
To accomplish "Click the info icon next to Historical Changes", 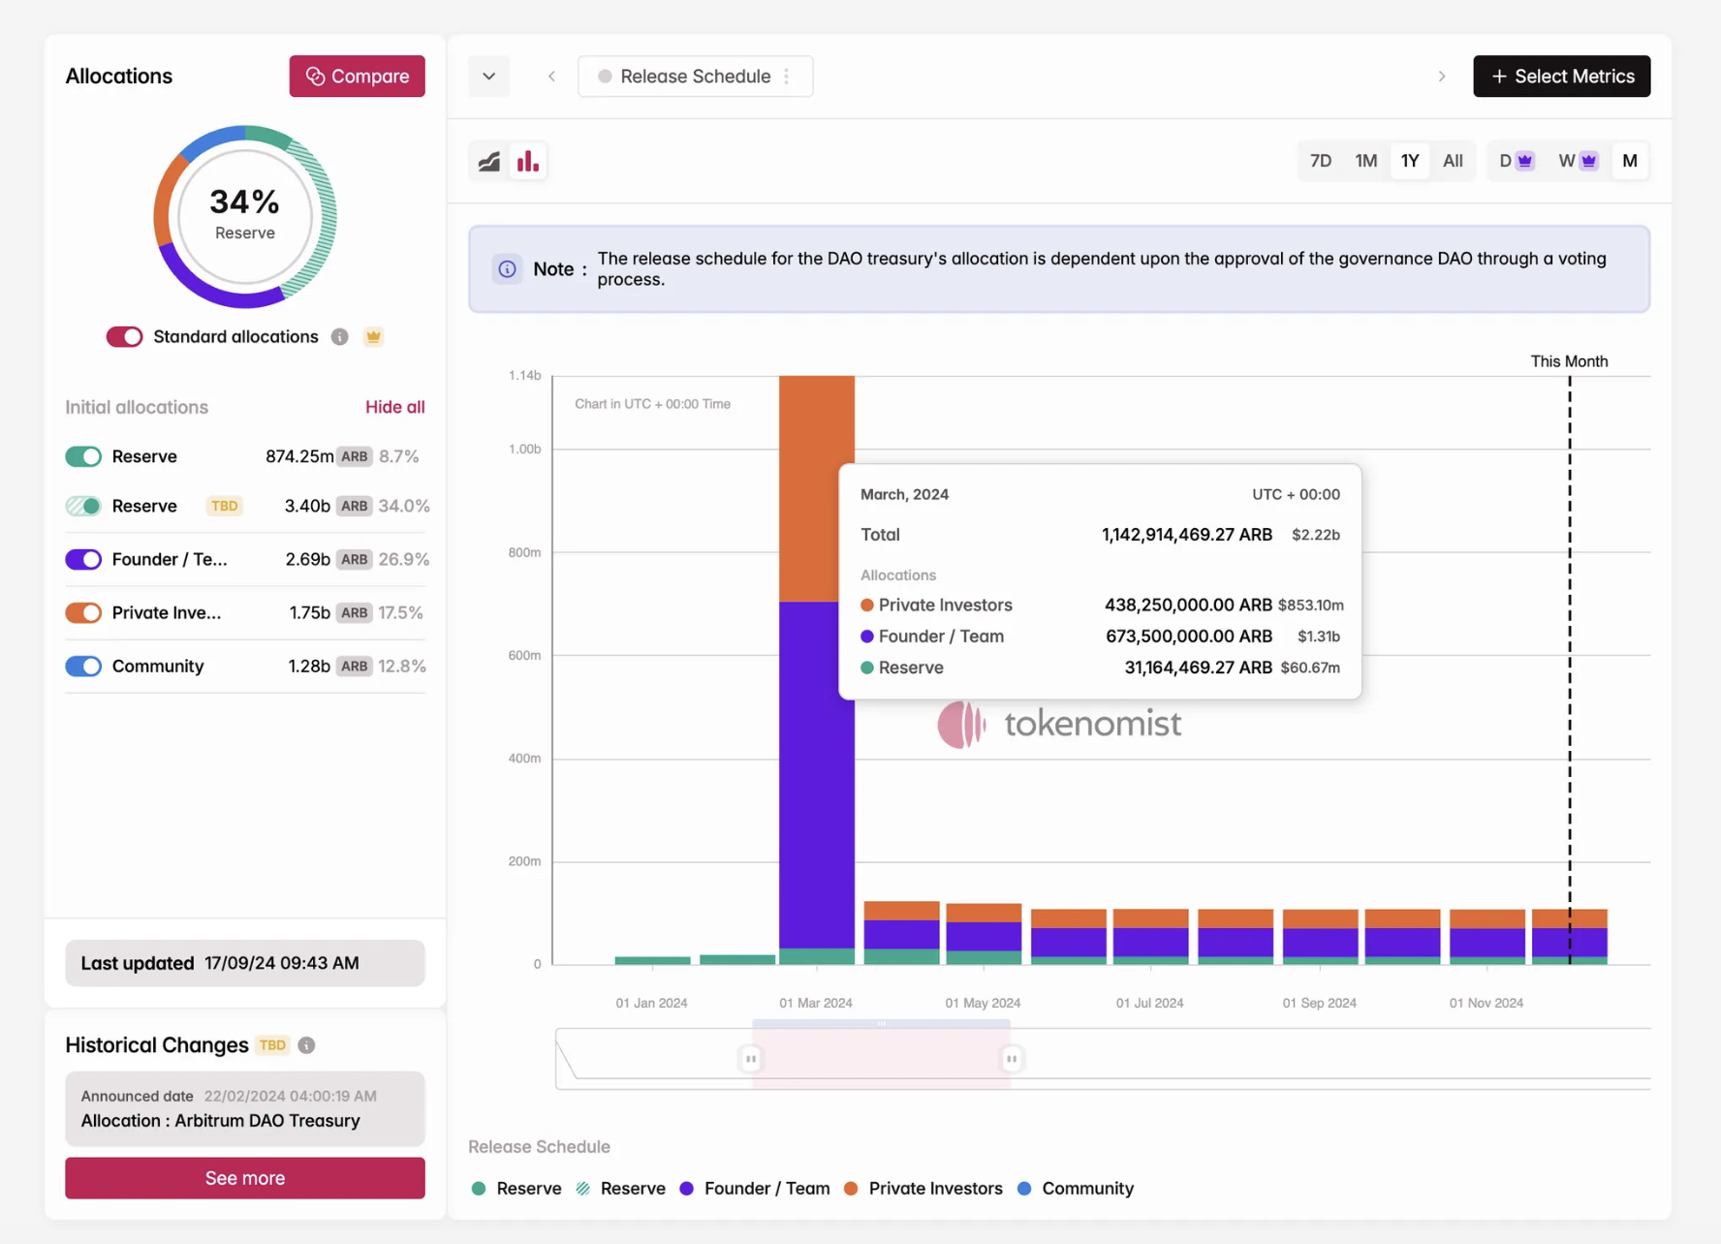I will coord(306,1045).
